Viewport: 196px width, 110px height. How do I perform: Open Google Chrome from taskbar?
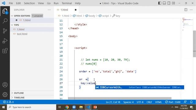[67, 107]
